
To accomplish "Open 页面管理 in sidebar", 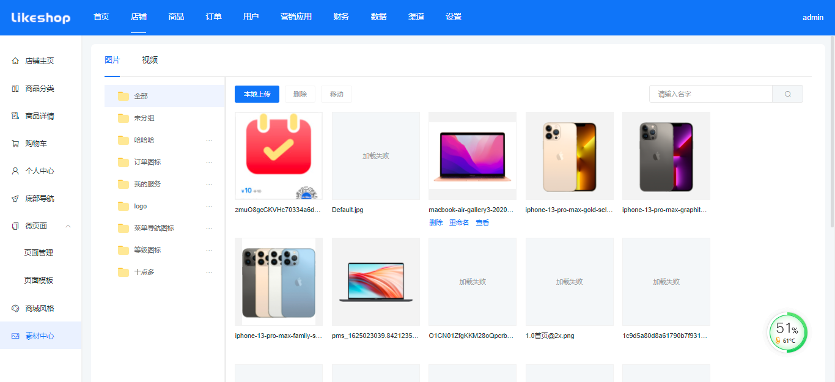I will point(39,253).
